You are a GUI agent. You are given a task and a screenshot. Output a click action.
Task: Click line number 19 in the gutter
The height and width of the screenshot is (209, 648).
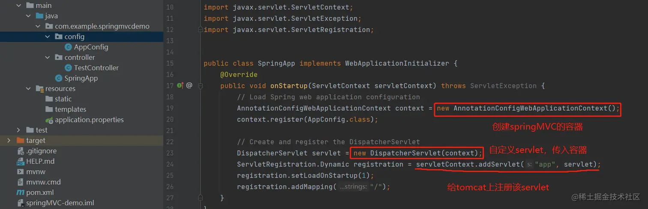pos(170,108)
